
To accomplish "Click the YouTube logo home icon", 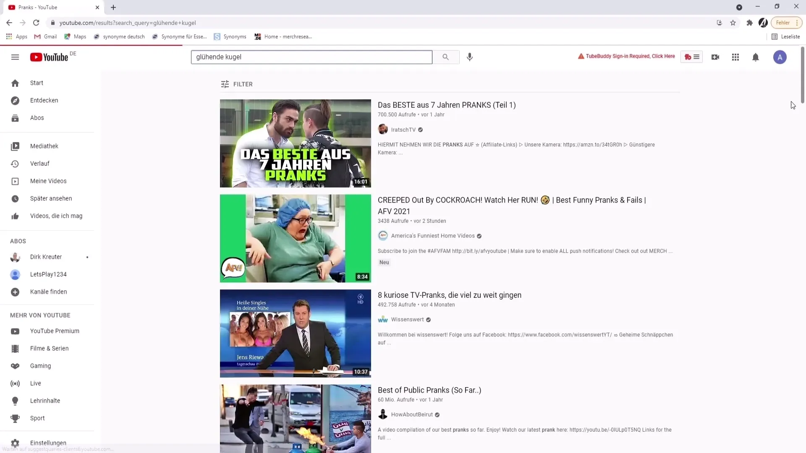I will pos(49,57).
